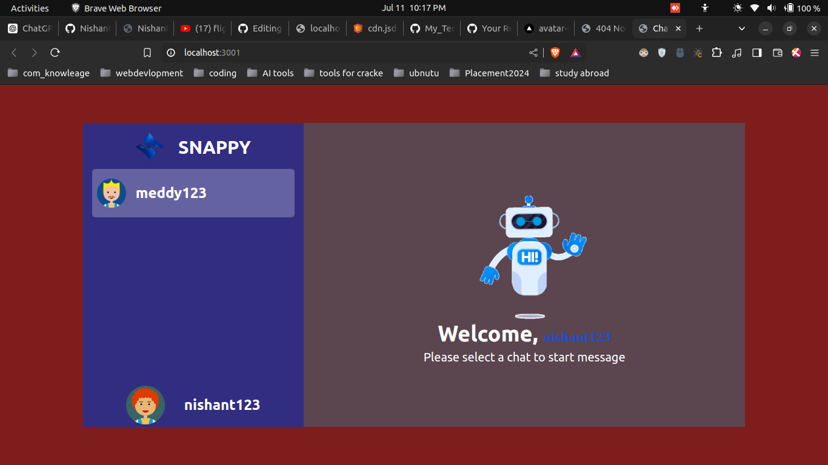Expand the tab search dropdown arrow
This screenshot has height=465, width=828.
point(742,28)
